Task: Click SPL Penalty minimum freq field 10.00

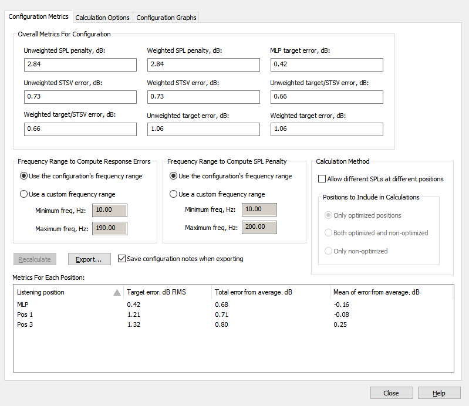Action: (259, 209)
